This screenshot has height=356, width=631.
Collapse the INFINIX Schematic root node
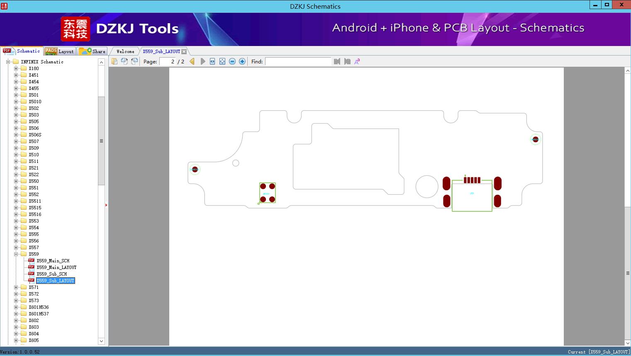(x=8, y=62)
